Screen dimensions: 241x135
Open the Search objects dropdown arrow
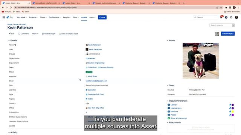233,25
